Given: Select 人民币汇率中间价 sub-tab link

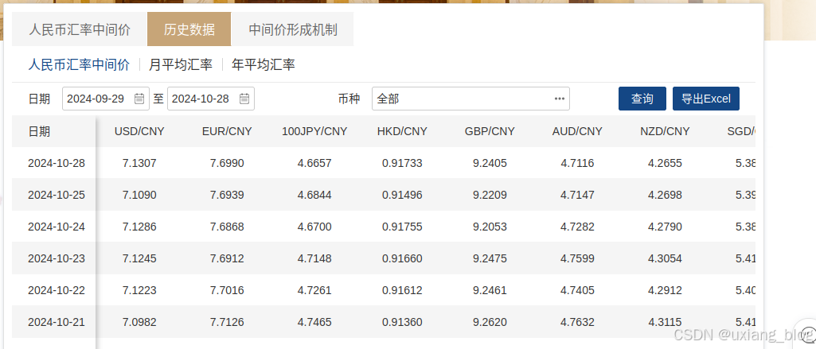Looking at the screenshot, I should pos(79,65).
